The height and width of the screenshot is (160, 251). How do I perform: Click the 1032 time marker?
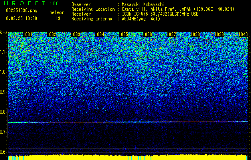click(52, 34)
